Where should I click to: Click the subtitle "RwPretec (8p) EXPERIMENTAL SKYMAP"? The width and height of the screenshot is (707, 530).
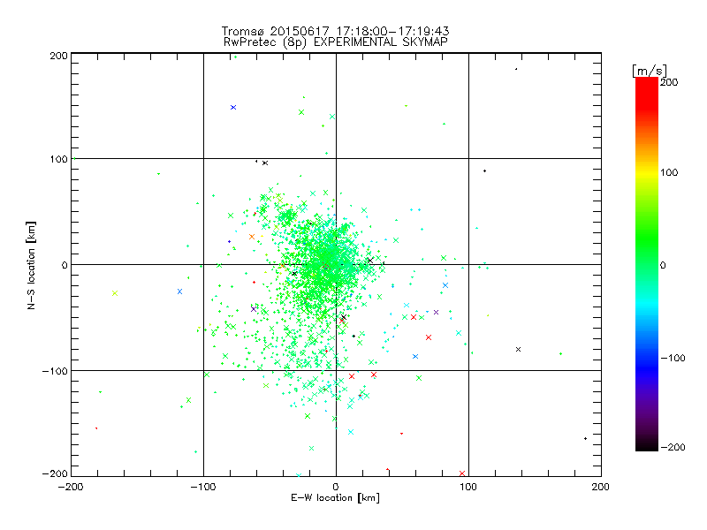click(x=336, y=42)
